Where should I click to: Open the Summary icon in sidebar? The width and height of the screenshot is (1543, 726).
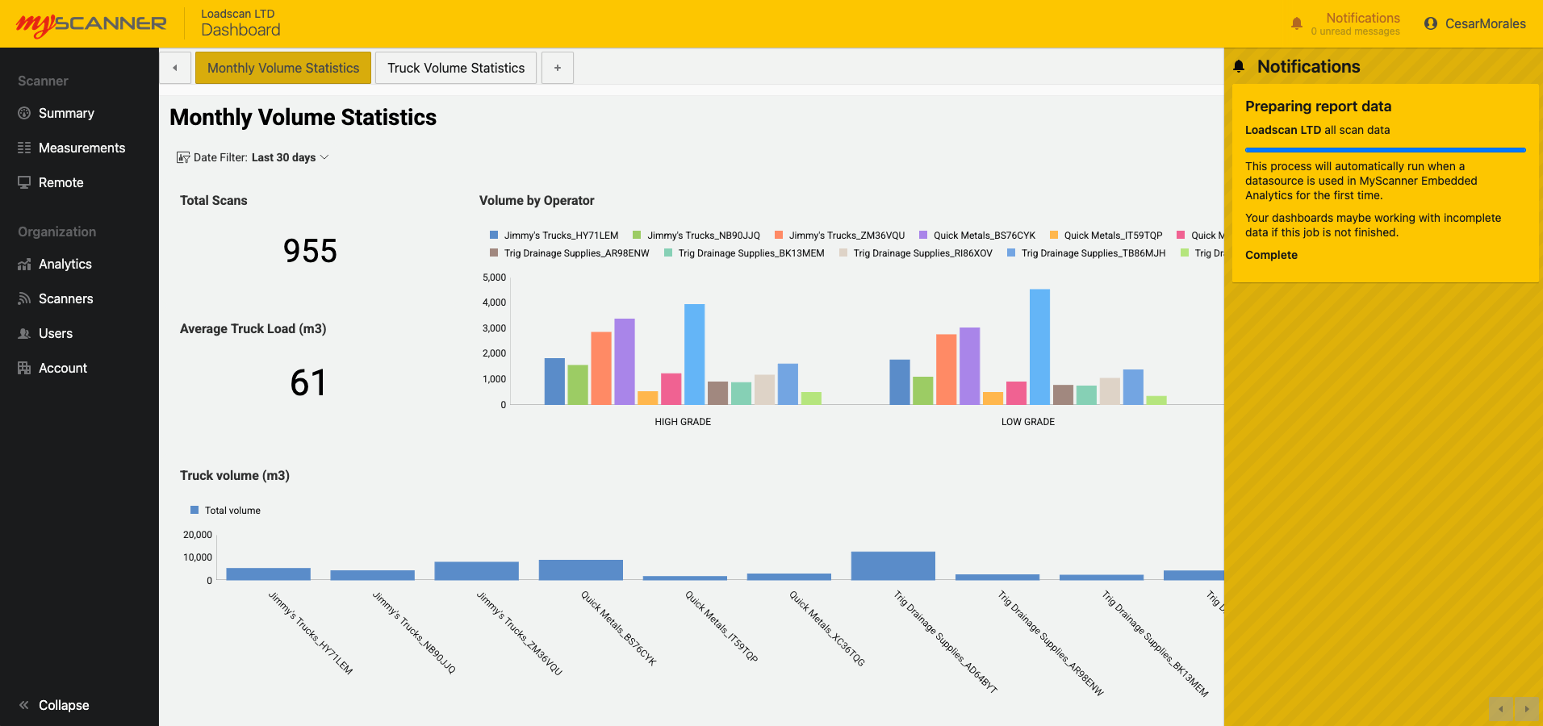click(x=24, y=113)
